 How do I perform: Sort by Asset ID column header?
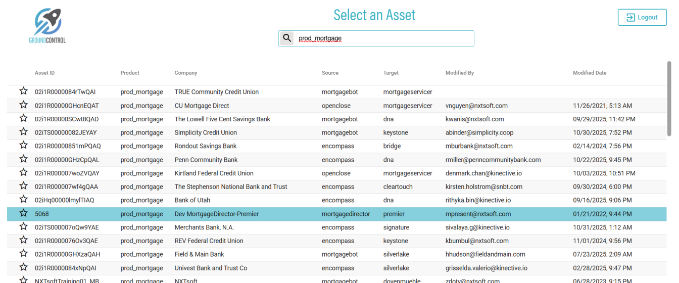pos(44,73)
